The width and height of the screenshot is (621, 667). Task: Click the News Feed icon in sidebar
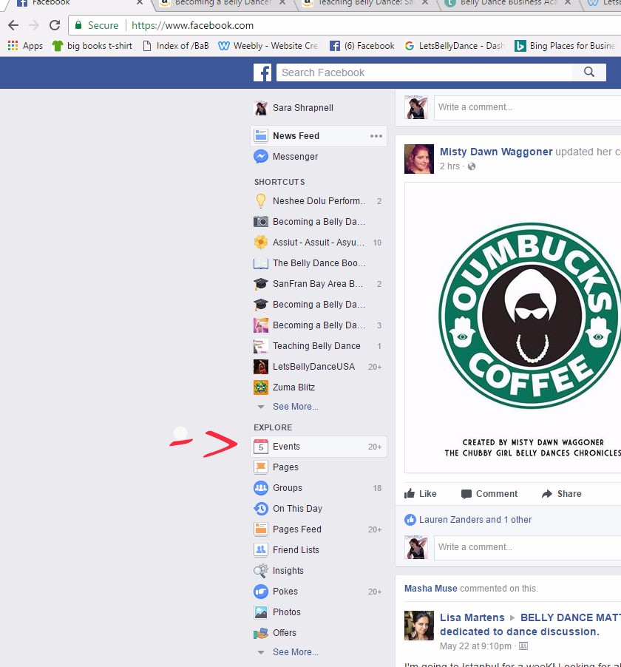pyautogui.click(x=261, y=136)
